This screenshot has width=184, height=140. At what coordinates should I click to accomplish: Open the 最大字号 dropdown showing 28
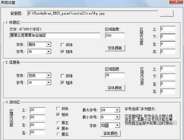[110, 110]
